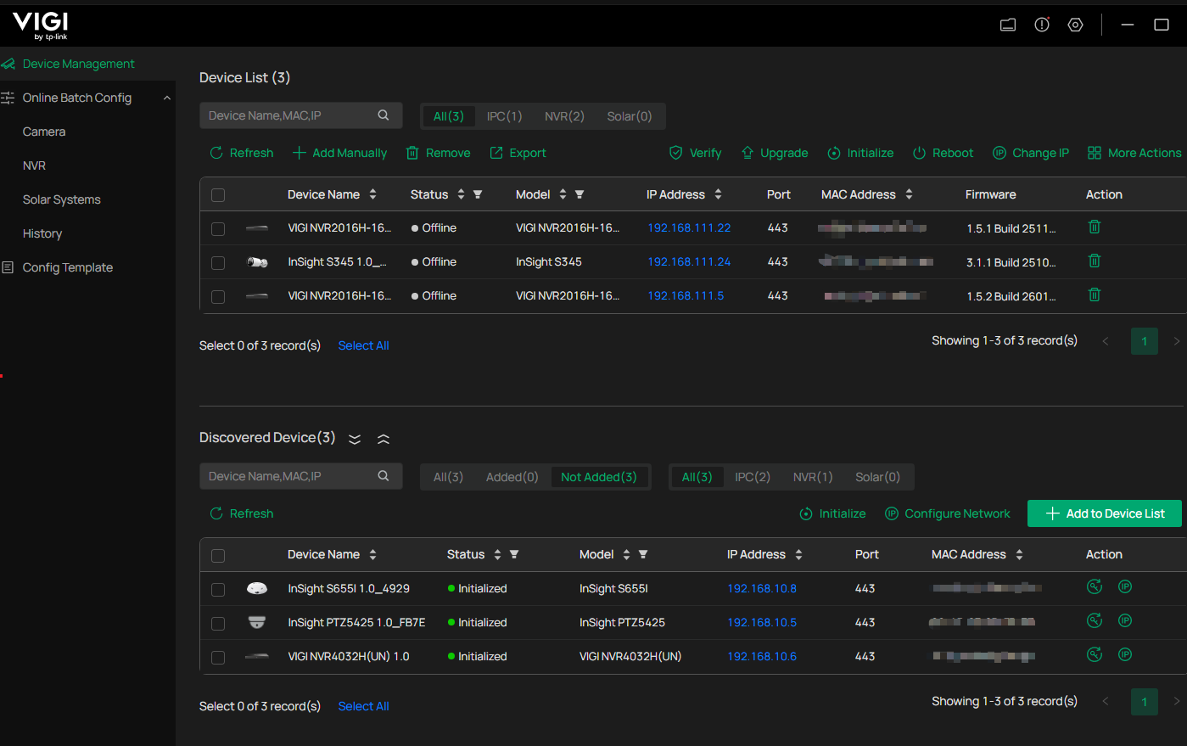
Task: Open NVR batch config page
Action: (x=35, y=165)
